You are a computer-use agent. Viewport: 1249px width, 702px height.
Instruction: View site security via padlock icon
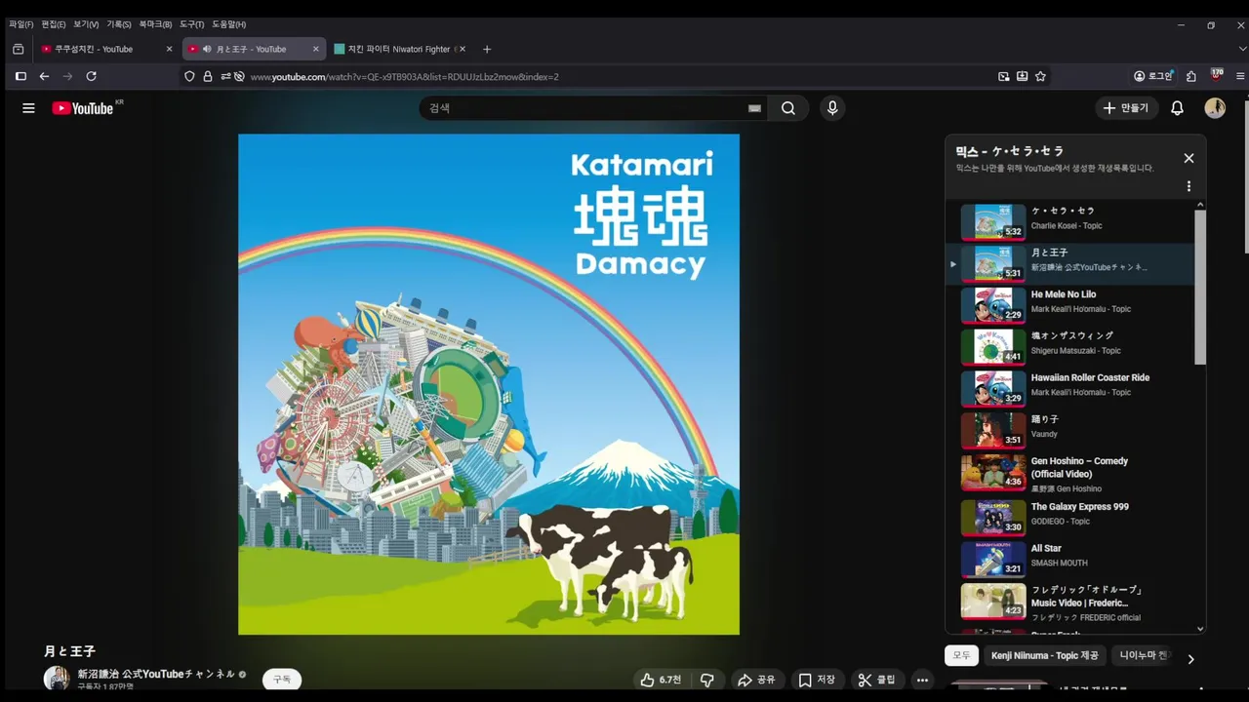207,76
